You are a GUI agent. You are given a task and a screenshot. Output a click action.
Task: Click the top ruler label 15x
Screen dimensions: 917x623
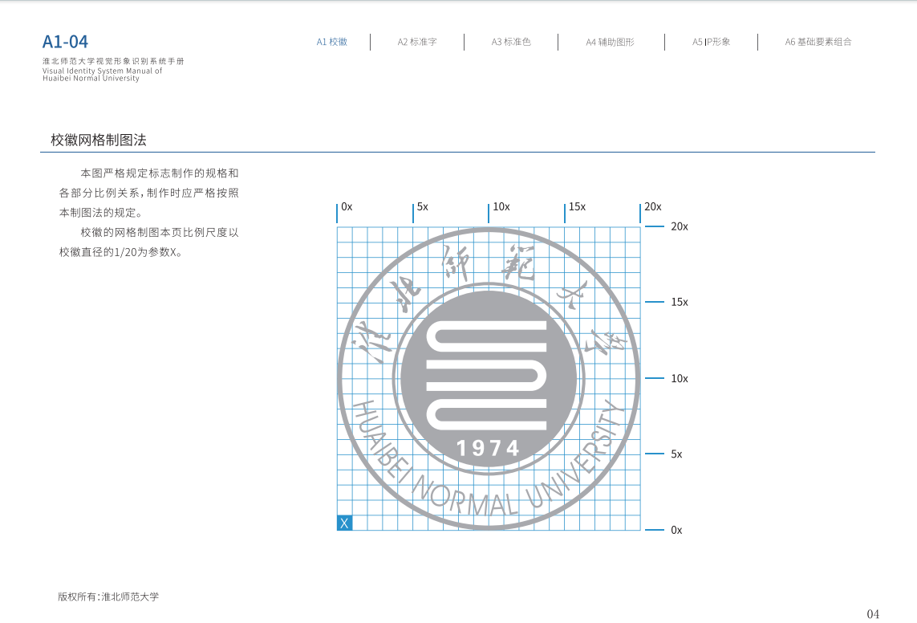point(577,206)
